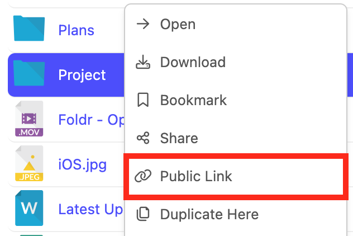
Task: Click the Bookmark ribbon icon
Action: click(x=143, y=100)
